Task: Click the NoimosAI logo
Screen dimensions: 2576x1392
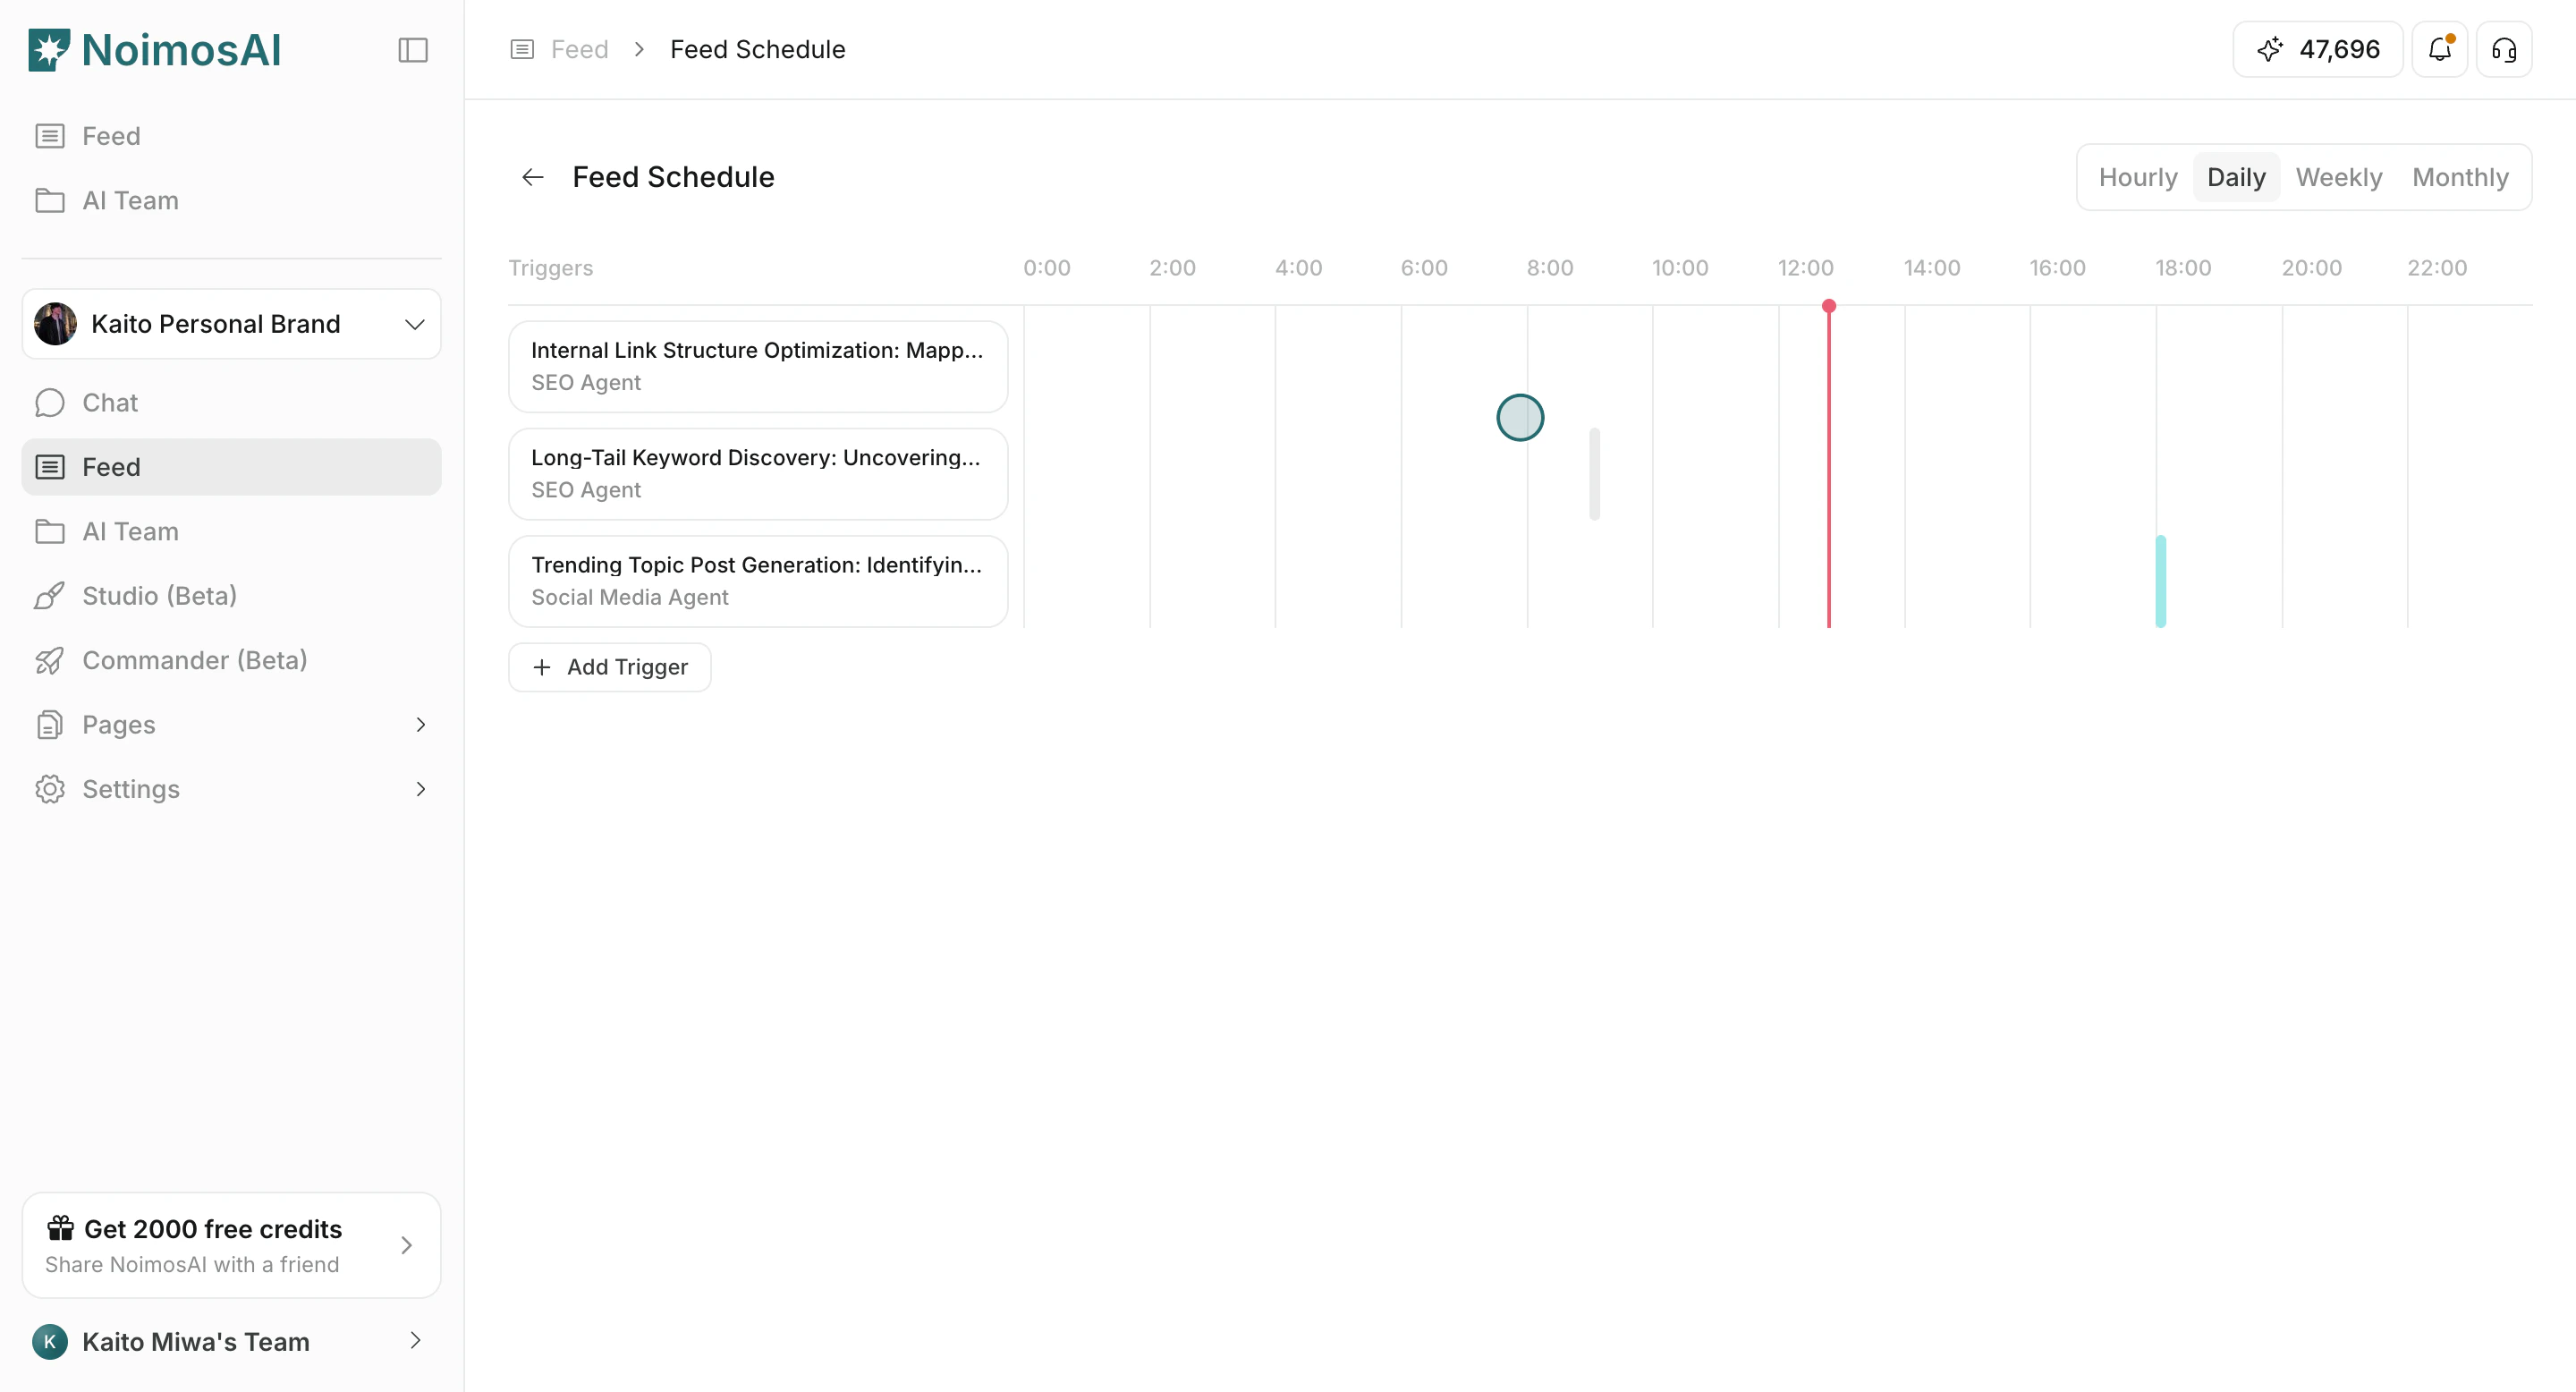Action: coord(153,49)
